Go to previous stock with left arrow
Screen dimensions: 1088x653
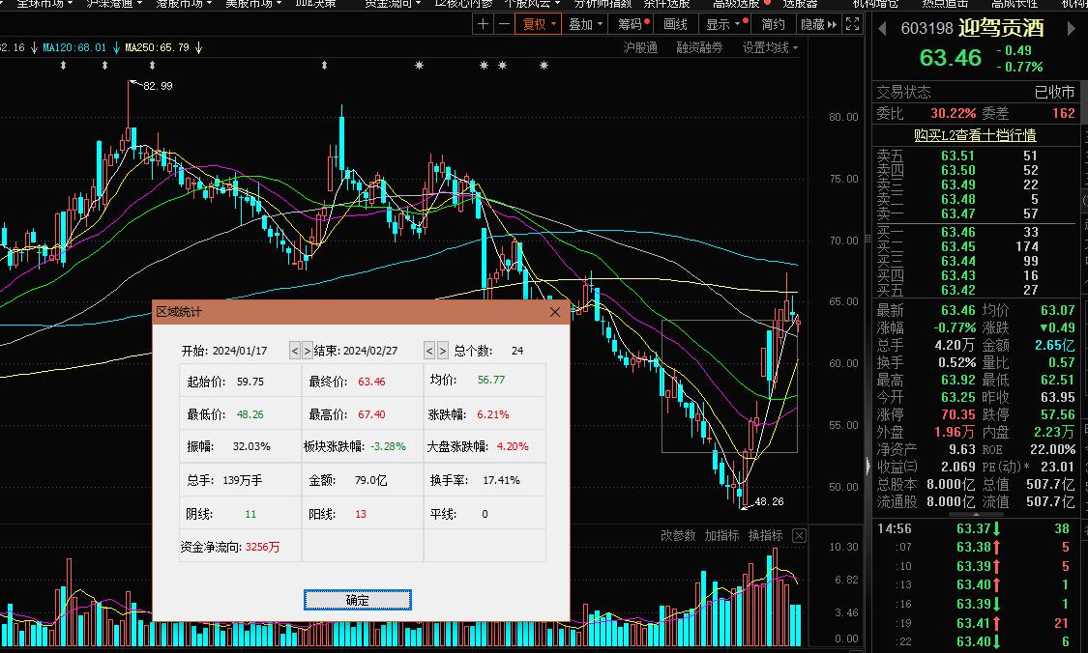[882, 29]
